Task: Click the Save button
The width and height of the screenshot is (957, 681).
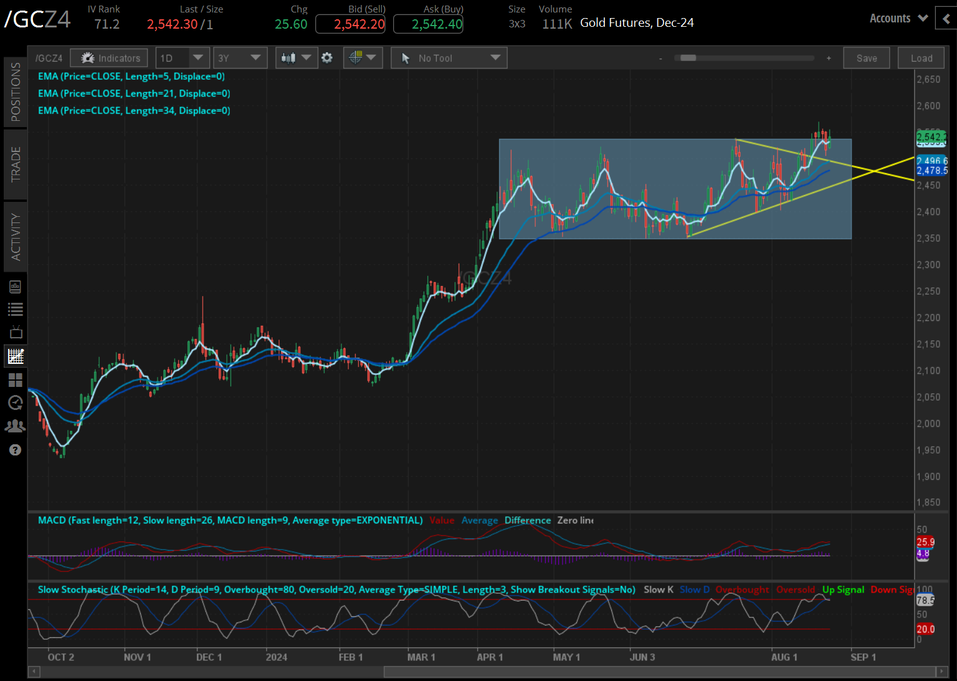Action: (866, 58)
